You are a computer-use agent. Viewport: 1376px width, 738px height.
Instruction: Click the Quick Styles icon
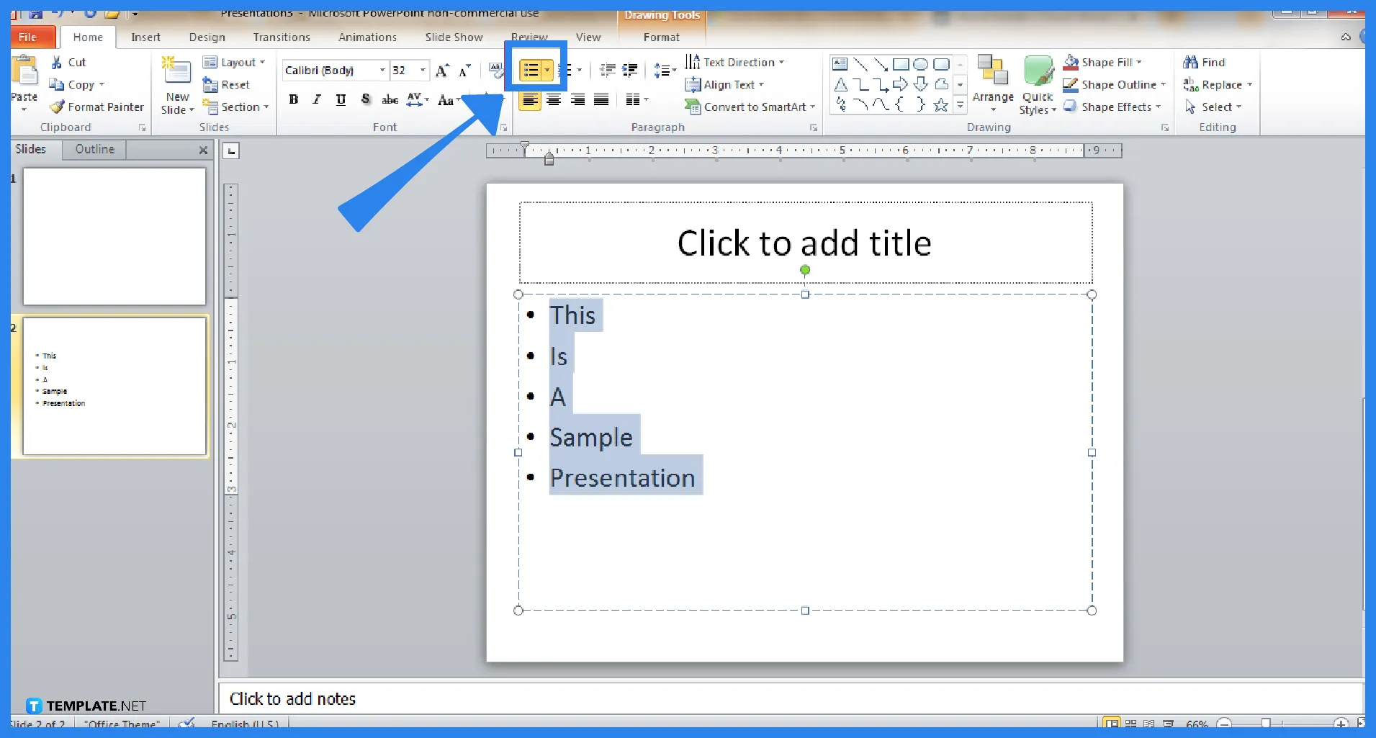click(x=1037, y=84)
